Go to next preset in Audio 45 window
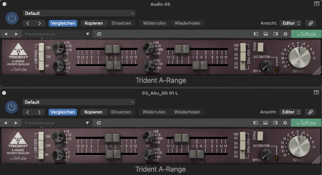 point(40,23)
